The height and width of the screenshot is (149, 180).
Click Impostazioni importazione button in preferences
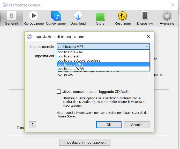pyautogui.click(x=85, y=142)
